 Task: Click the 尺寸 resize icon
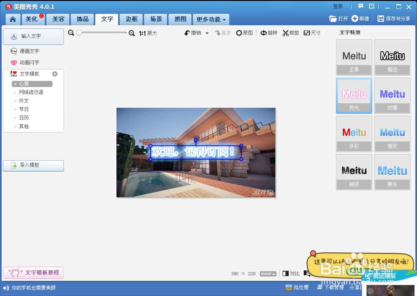(x=306, y=33)
